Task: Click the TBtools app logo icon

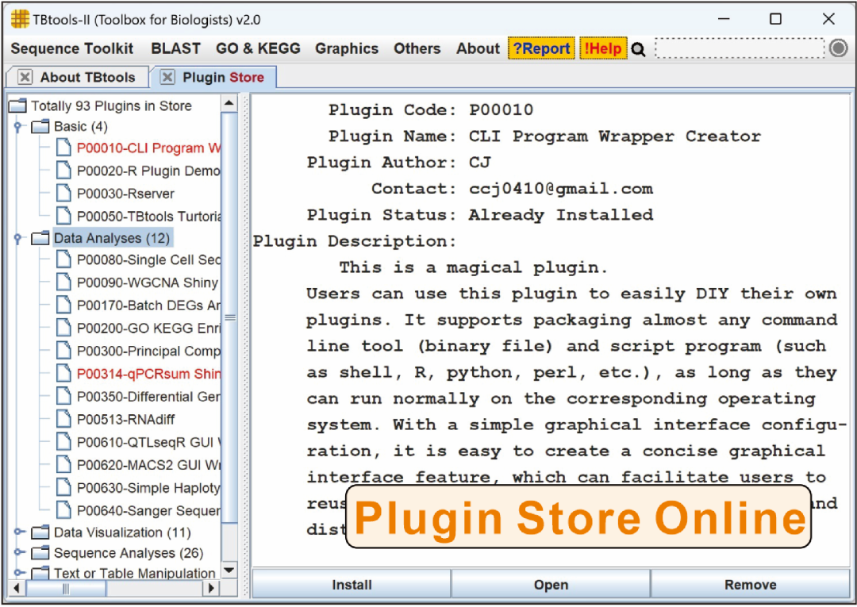Action: (20, 19)
